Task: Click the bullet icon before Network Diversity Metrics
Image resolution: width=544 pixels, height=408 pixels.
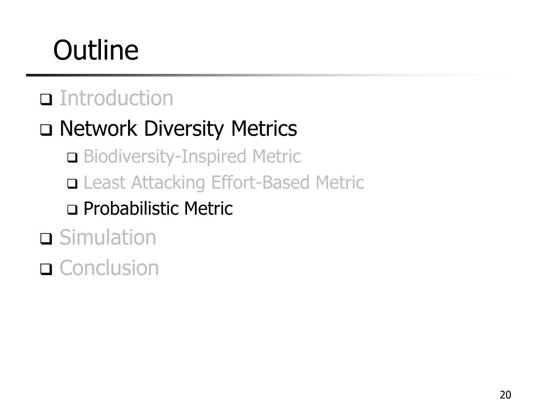Action: tap(46, 130)
